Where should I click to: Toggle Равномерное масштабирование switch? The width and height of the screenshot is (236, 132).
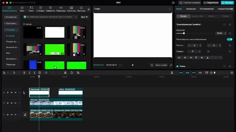[229, 39]
